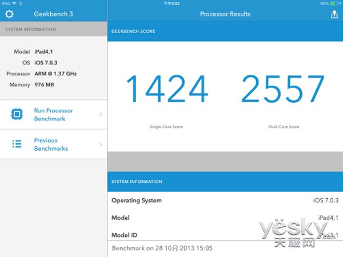Open Previous Benchmarks list
Screen dimensions: 343x257
(x=54, y=144)
